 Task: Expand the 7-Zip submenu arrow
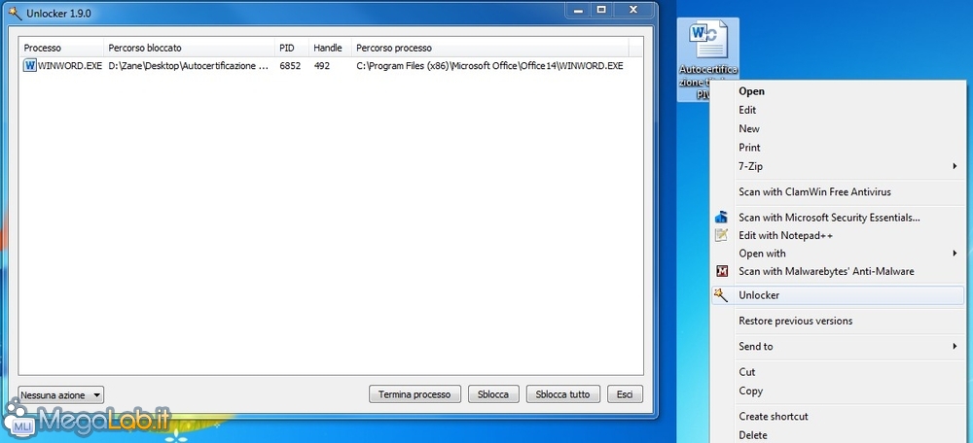tap(955, 166)
